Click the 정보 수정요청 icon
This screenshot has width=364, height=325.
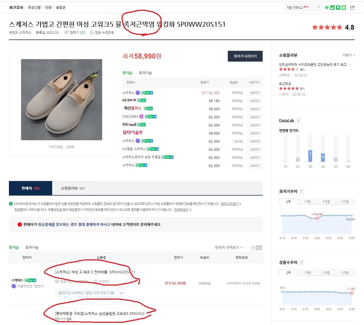(x=92, y=32)
